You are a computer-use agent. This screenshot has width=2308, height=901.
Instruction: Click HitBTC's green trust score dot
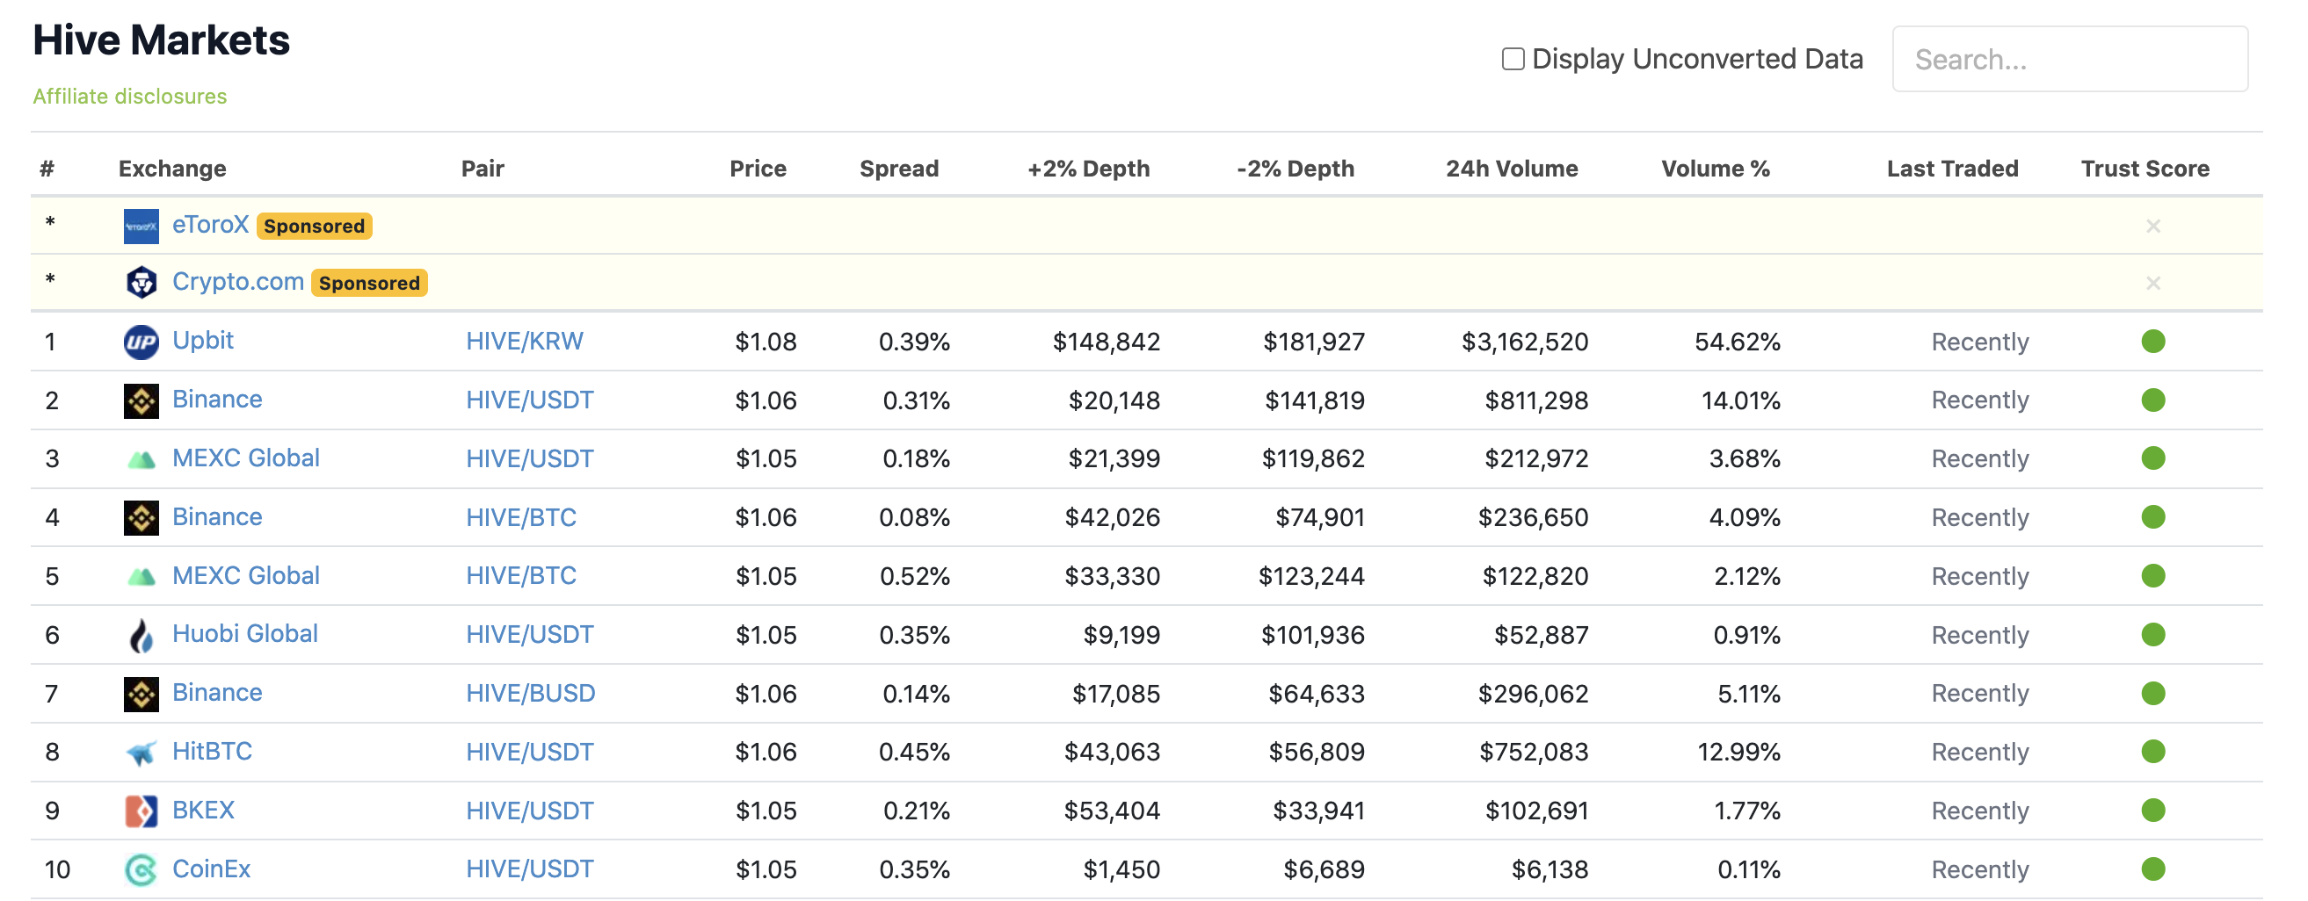click(x=2153, y=752)
